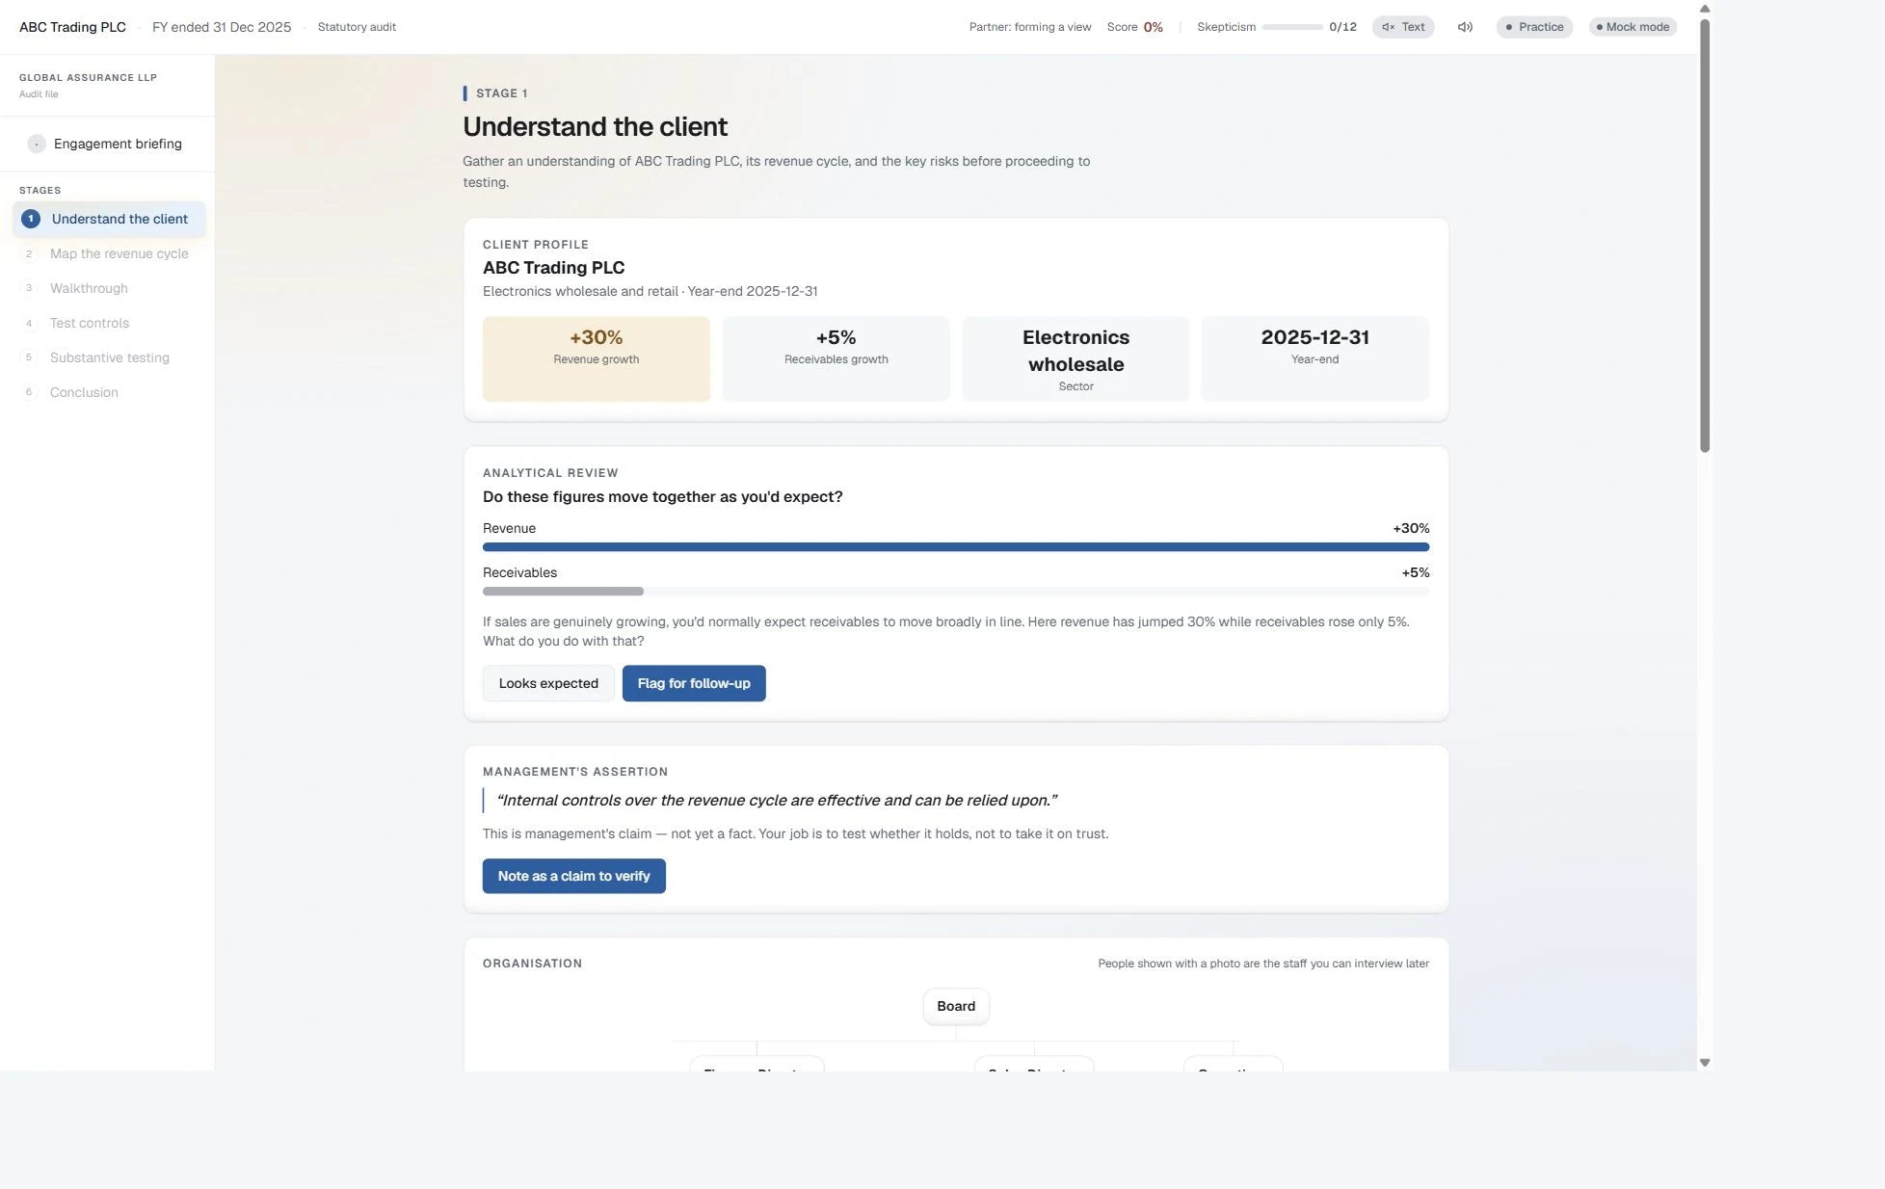Click the Conclusion stage 6 icon

[x=29, y=392]
